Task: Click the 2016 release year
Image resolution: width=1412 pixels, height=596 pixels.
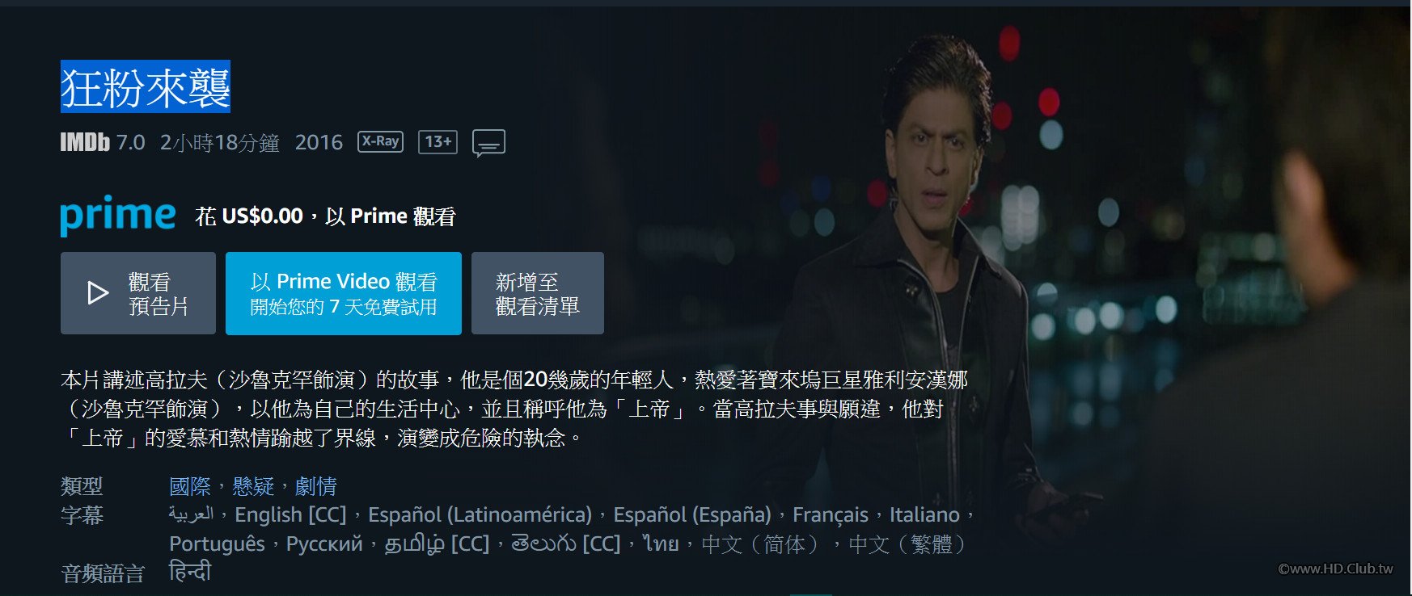Action: tap(319, 143)
